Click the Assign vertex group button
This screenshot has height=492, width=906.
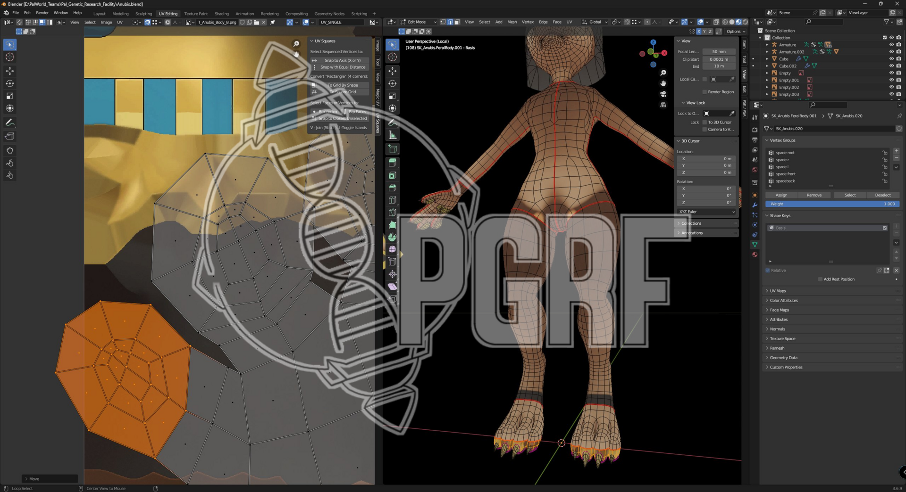tap(781, 195)
